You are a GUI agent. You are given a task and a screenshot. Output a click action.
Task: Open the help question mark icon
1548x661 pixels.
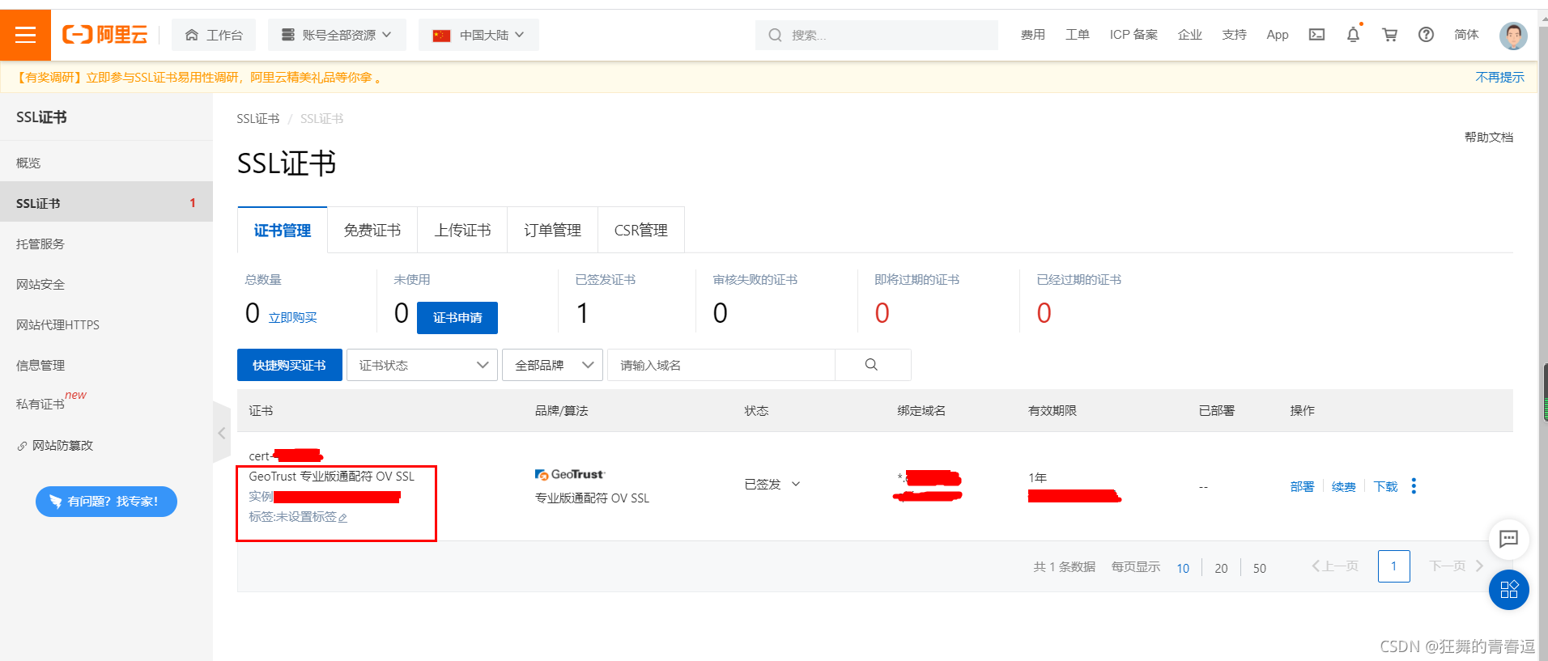(x=1426, y=35)
